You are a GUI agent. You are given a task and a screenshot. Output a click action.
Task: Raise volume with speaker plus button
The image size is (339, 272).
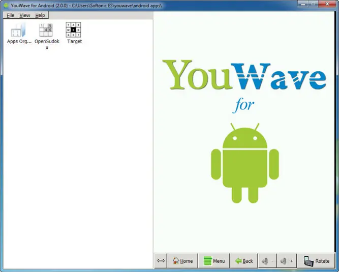click(x=287, y=261)
